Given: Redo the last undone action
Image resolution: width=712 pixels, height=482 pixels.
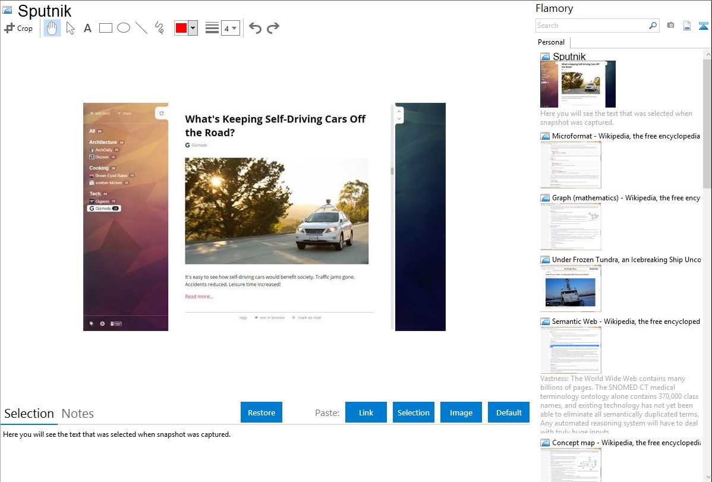Looking at the screenshot, I should coord(273,28).
